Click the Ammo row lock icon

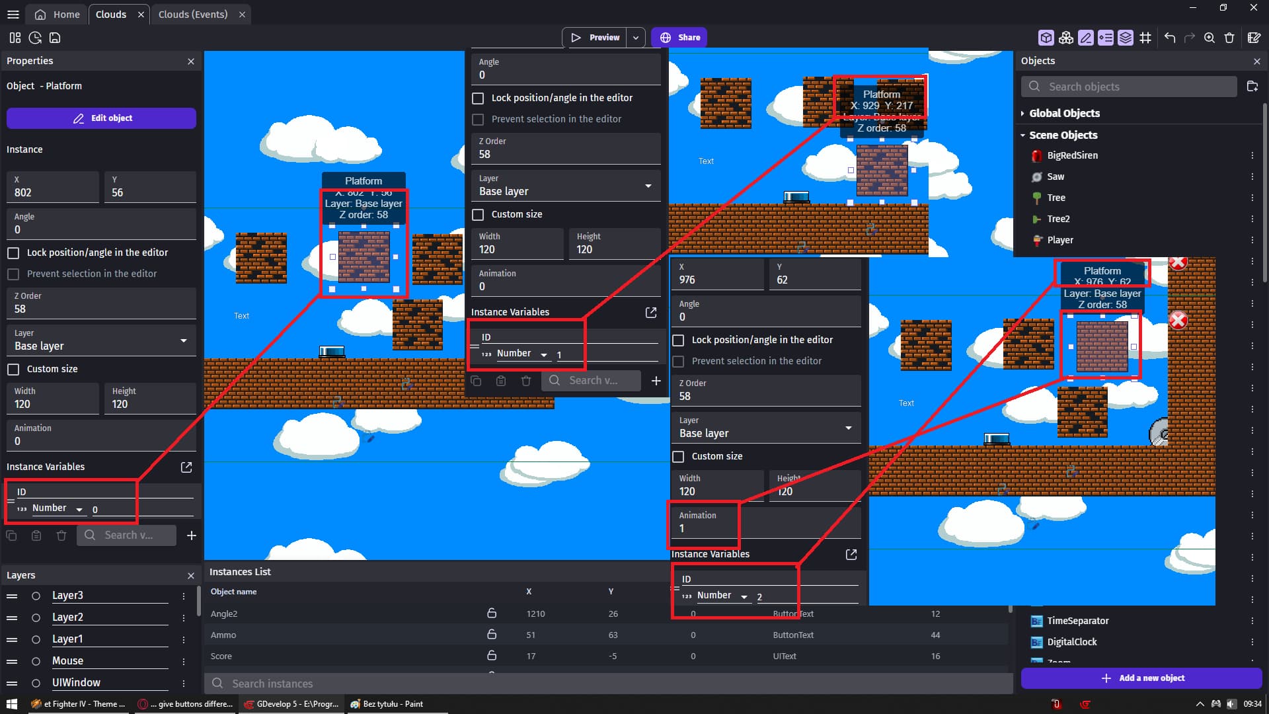click(492, 635)
